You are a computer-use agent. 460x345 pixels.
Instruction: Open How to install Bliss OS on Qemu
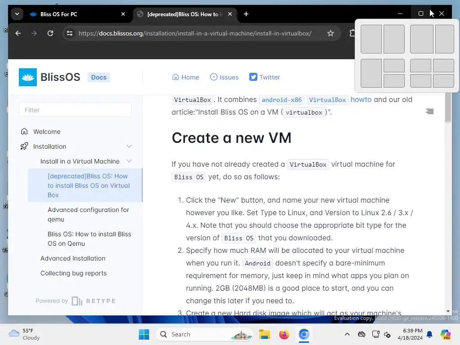89,239
